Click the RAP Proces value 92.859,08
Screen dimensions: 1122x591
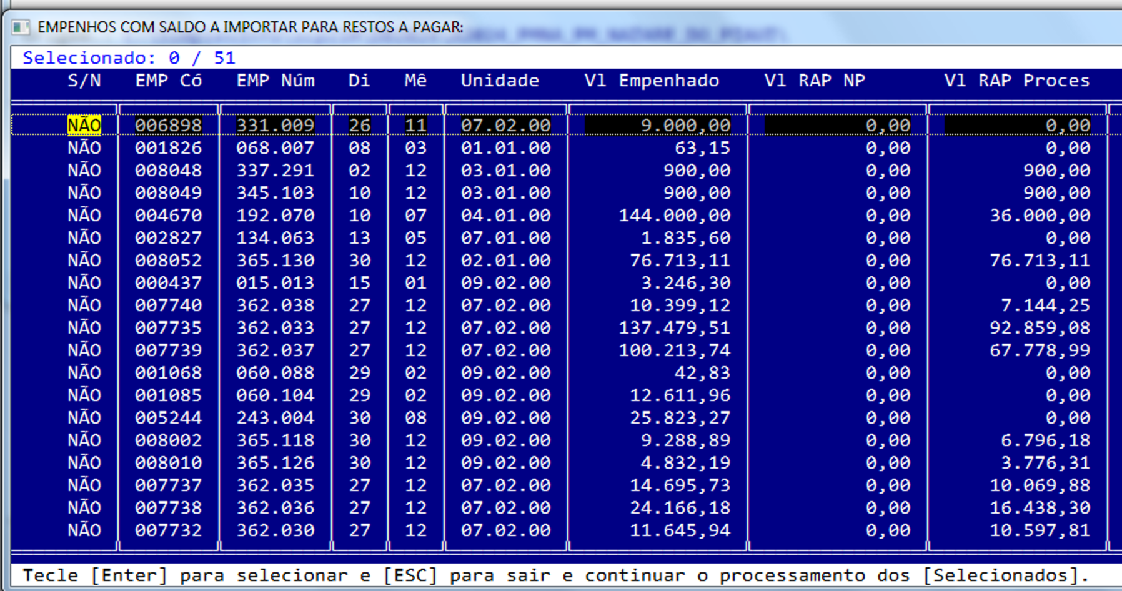pyautogui.click(x=1040, y=328)
